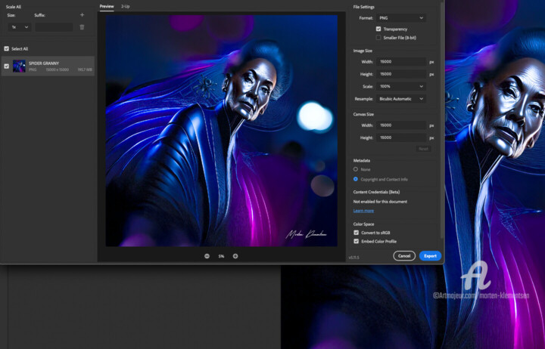Viewport: 545px width, 349px height.
Task: Zoom in with the plus magnifier icon
Action: 235,256
